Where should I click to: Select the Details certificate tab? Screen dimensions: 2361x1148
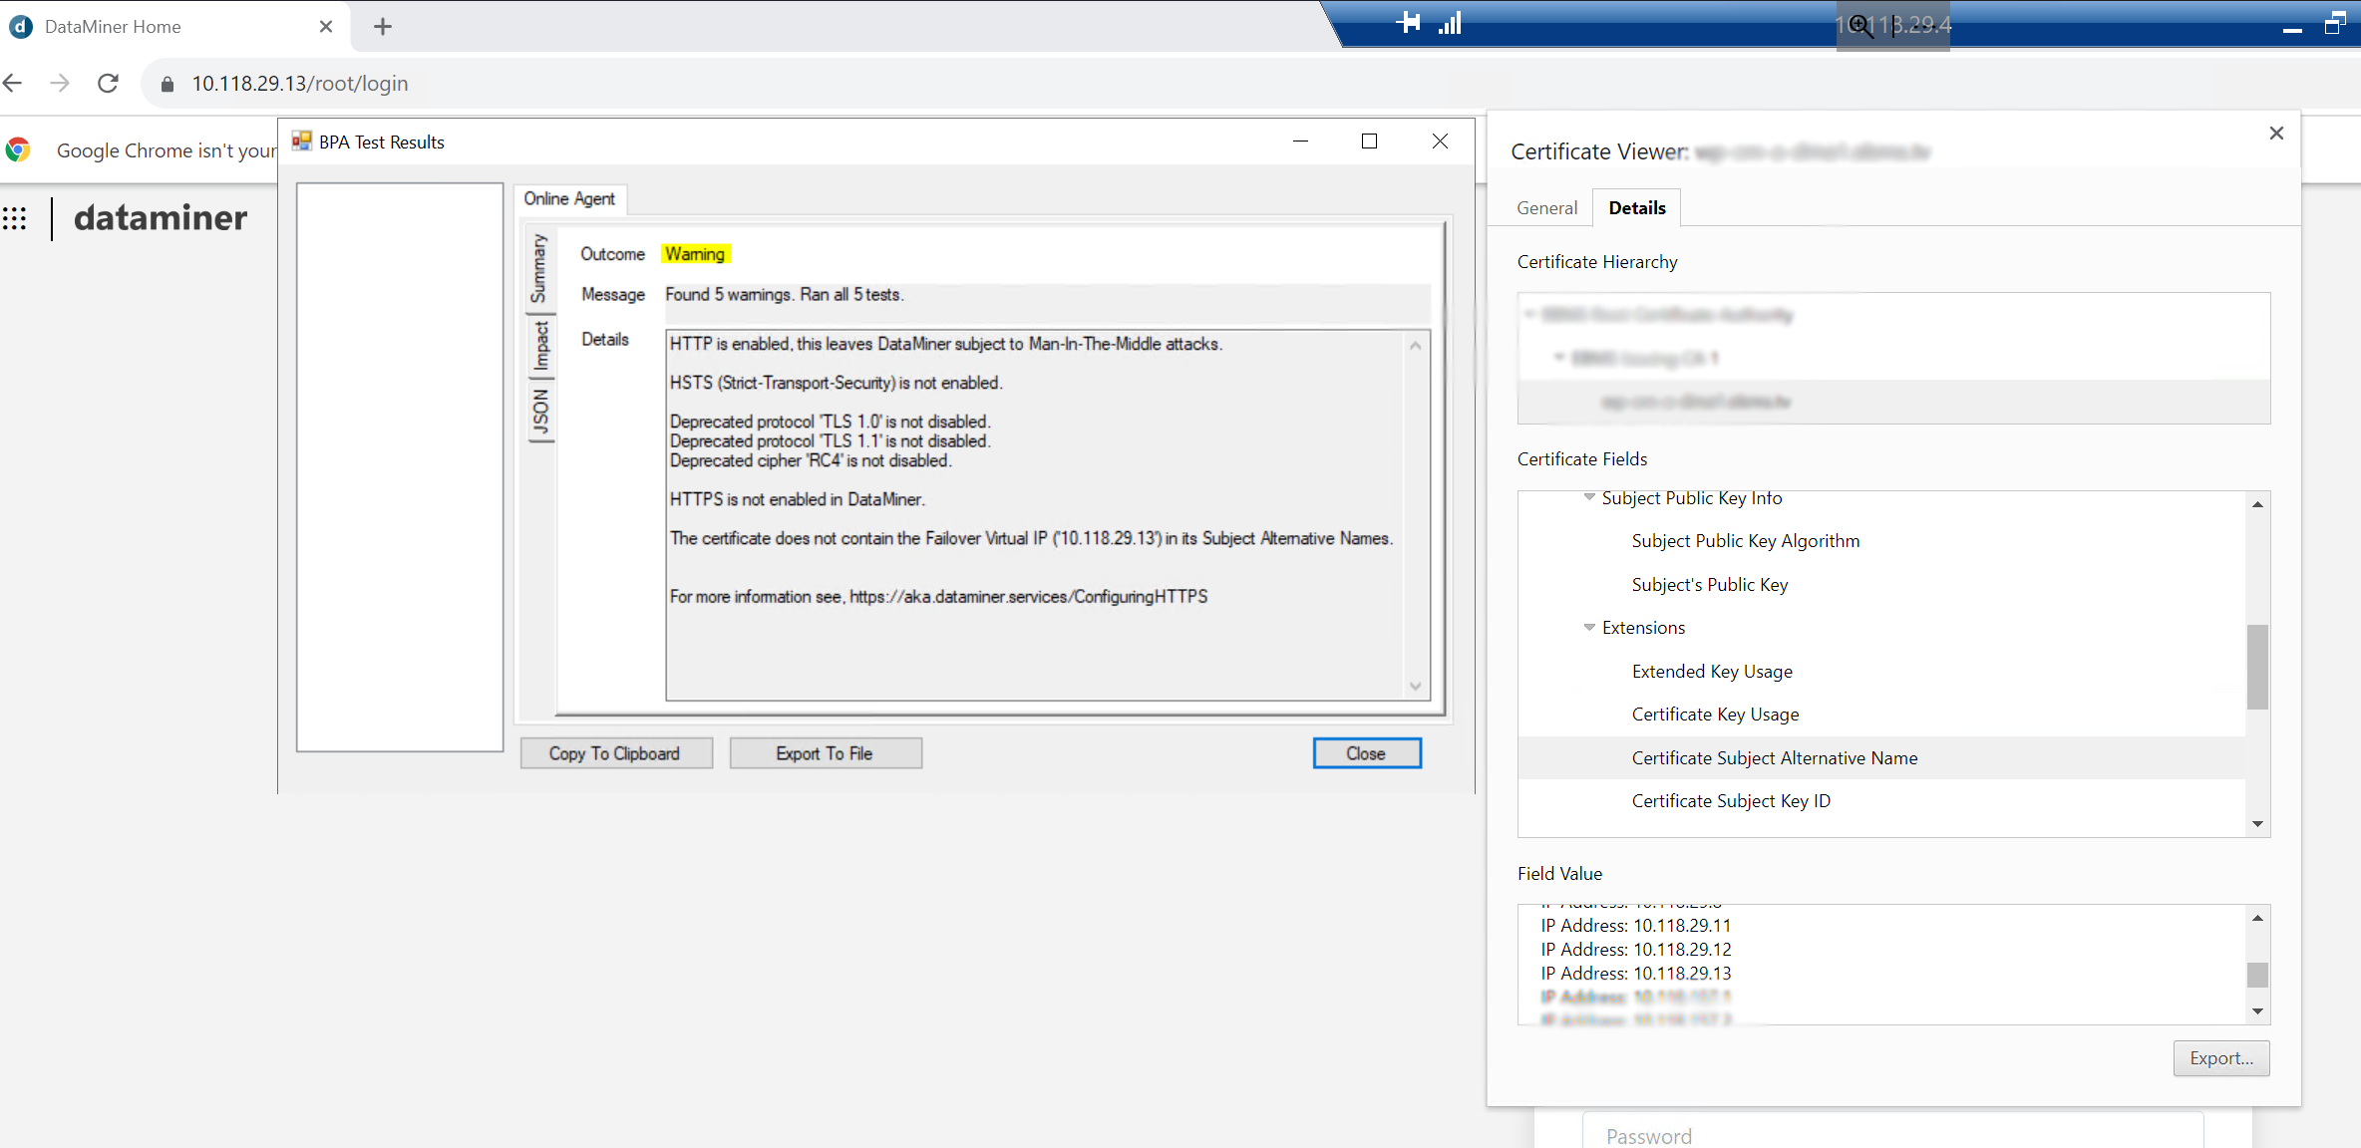coord(1636,208)
